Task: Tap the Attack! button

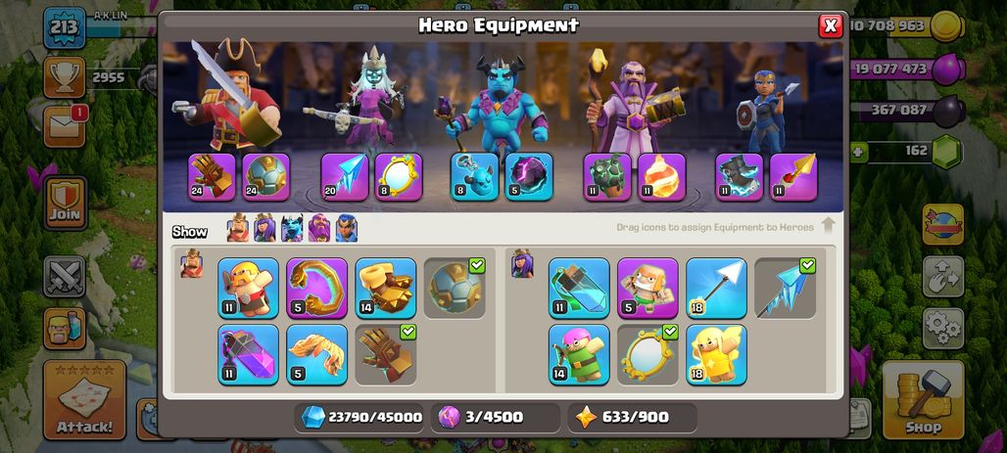Action: (84, 400)
